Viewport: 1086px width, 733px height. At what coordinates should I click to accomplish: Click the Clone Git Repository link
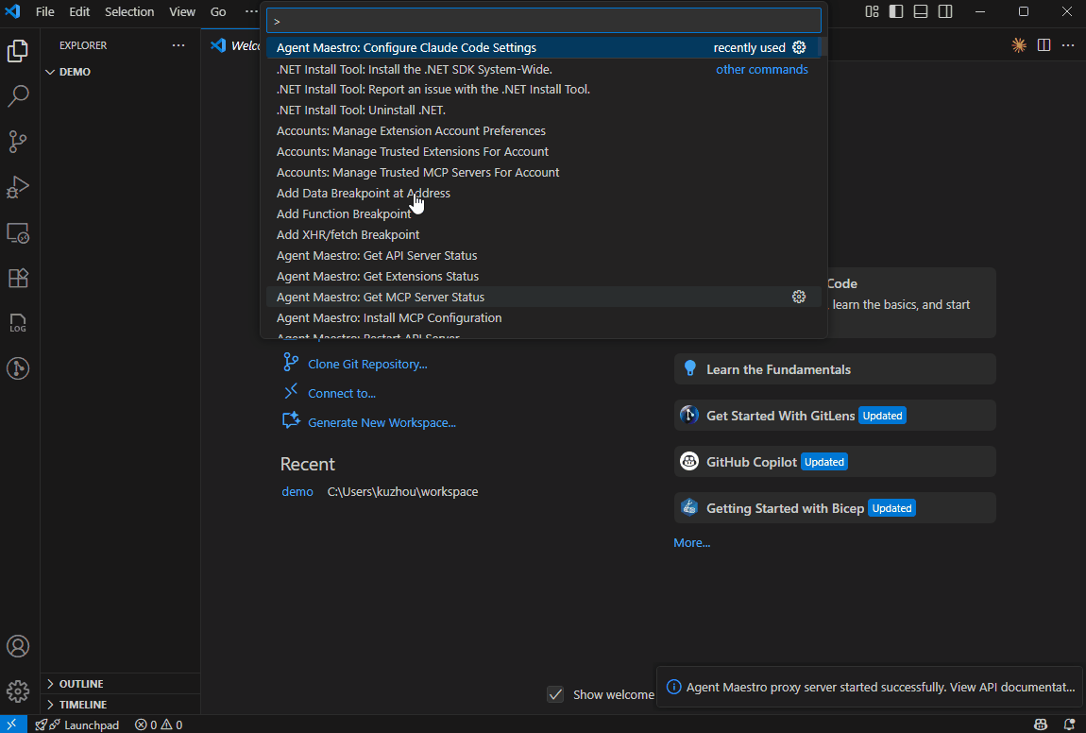[367, 364]
